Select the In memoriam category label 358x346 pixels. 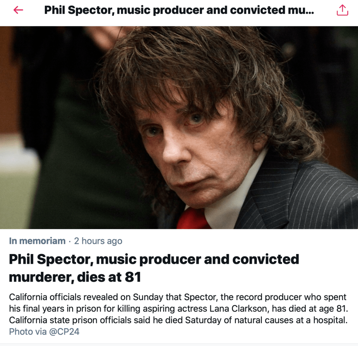pos(37,241)
